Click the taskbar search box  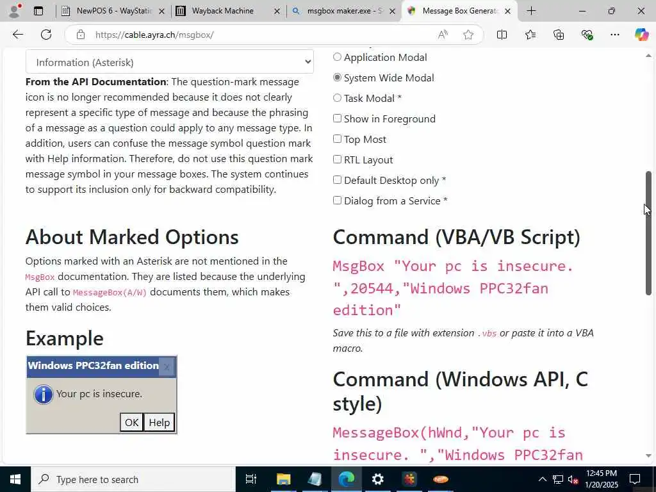pyautogui.click(x=133, y=479)
